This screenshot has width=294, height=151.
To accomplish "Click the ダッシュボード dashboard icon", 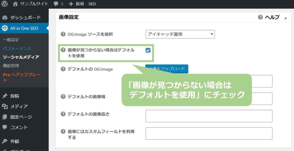I will point(5,17).
